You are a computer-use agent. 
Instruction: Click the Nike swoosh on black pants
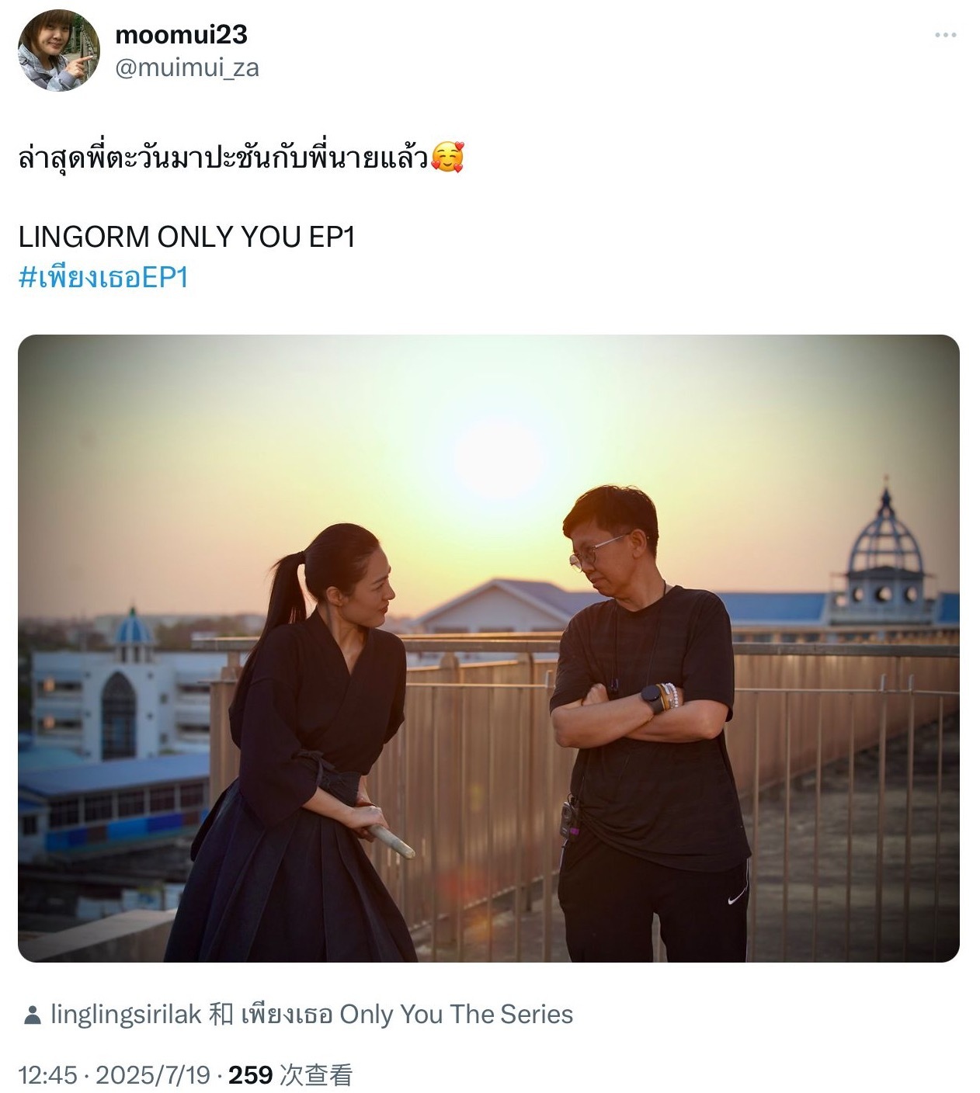736,899
